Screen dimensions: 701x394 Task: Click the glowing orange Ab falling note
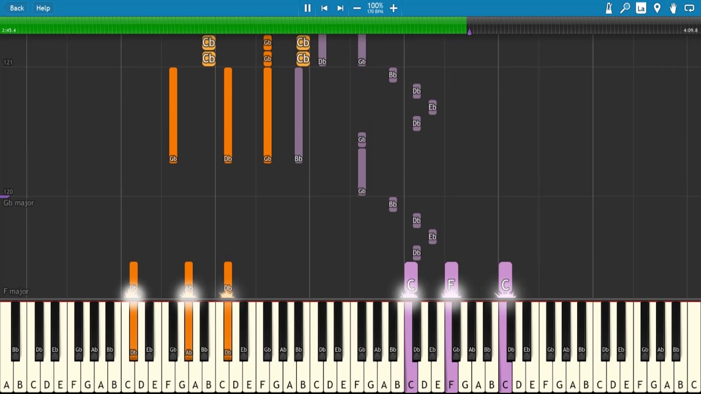click(x=188, y=279)
